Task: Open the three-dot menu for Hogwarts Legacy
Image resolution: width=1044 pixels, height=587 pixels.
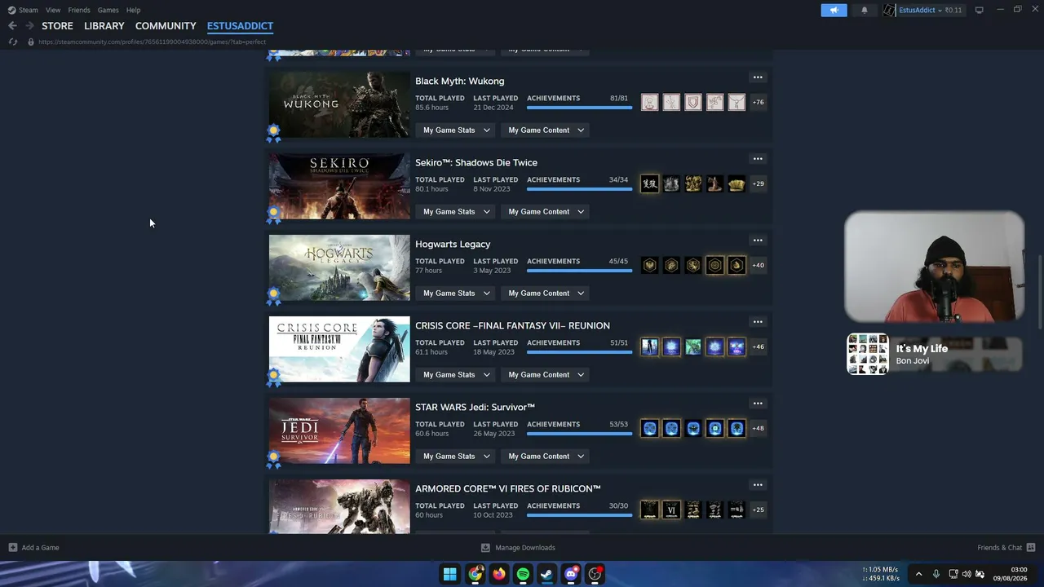Action: (x=758, y=241)
